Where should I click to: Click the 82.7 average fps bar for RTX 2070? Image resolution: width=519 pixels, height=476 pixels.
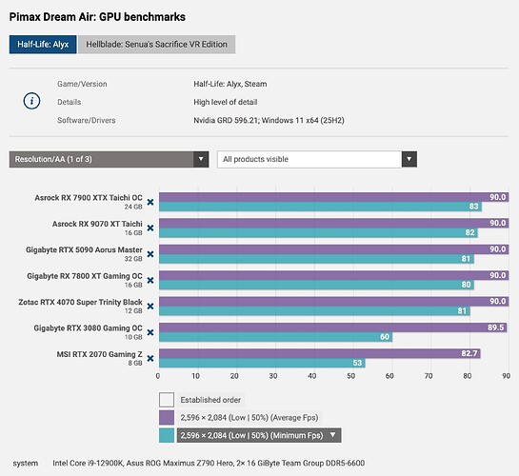tap(320, 353)
